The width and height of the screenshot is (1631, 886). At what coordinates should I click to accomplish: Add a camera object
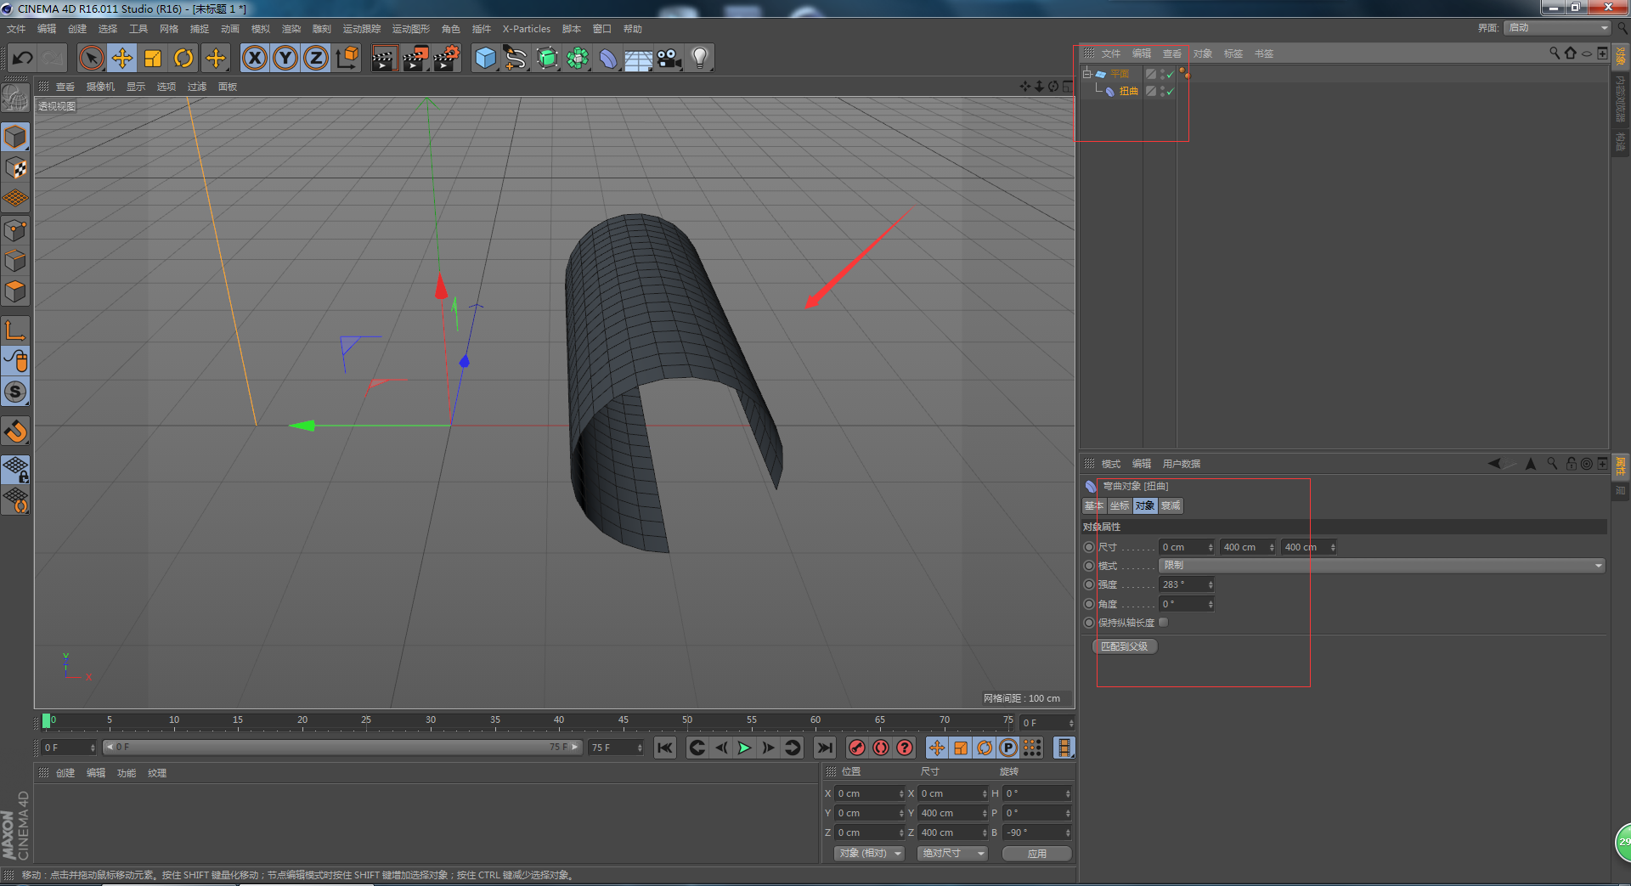coord(669,59)
